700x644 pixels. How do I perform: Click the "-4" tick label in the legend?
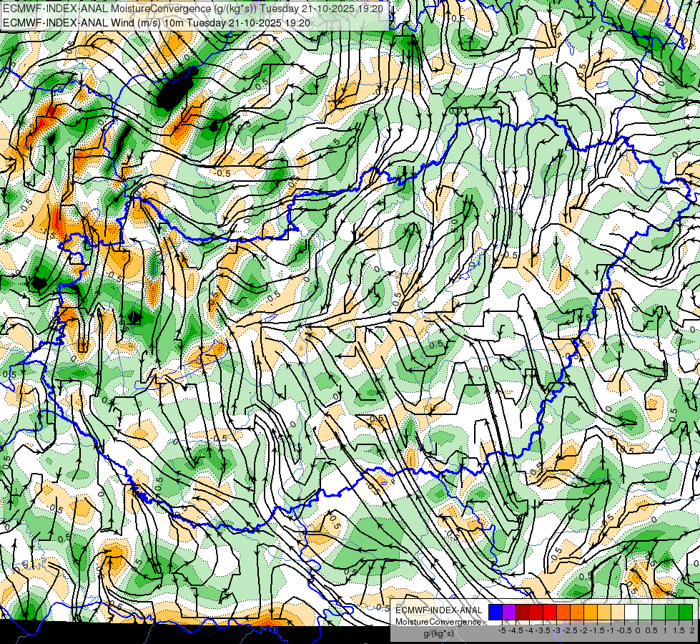(x=529, y=630)
